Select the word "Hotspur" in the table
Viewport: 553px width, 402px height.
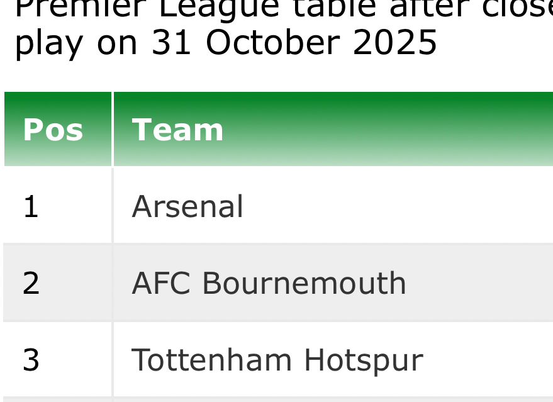[x=363, y=360]
